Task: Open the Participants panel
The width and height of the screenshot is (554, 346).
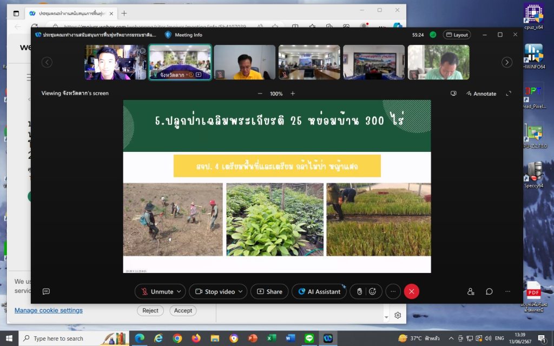Action: coord(471,291)
